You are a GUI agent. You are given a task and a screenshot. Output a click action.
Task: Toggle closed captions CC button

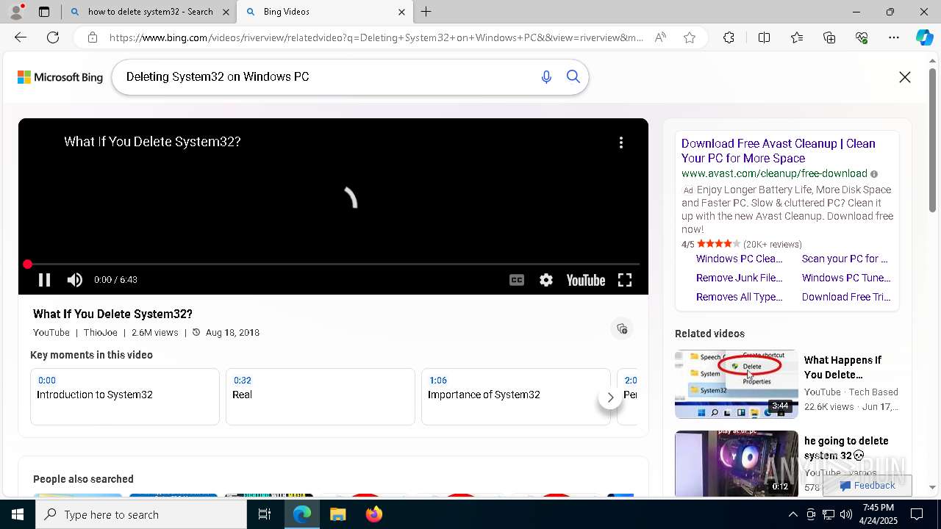(517, 280)
